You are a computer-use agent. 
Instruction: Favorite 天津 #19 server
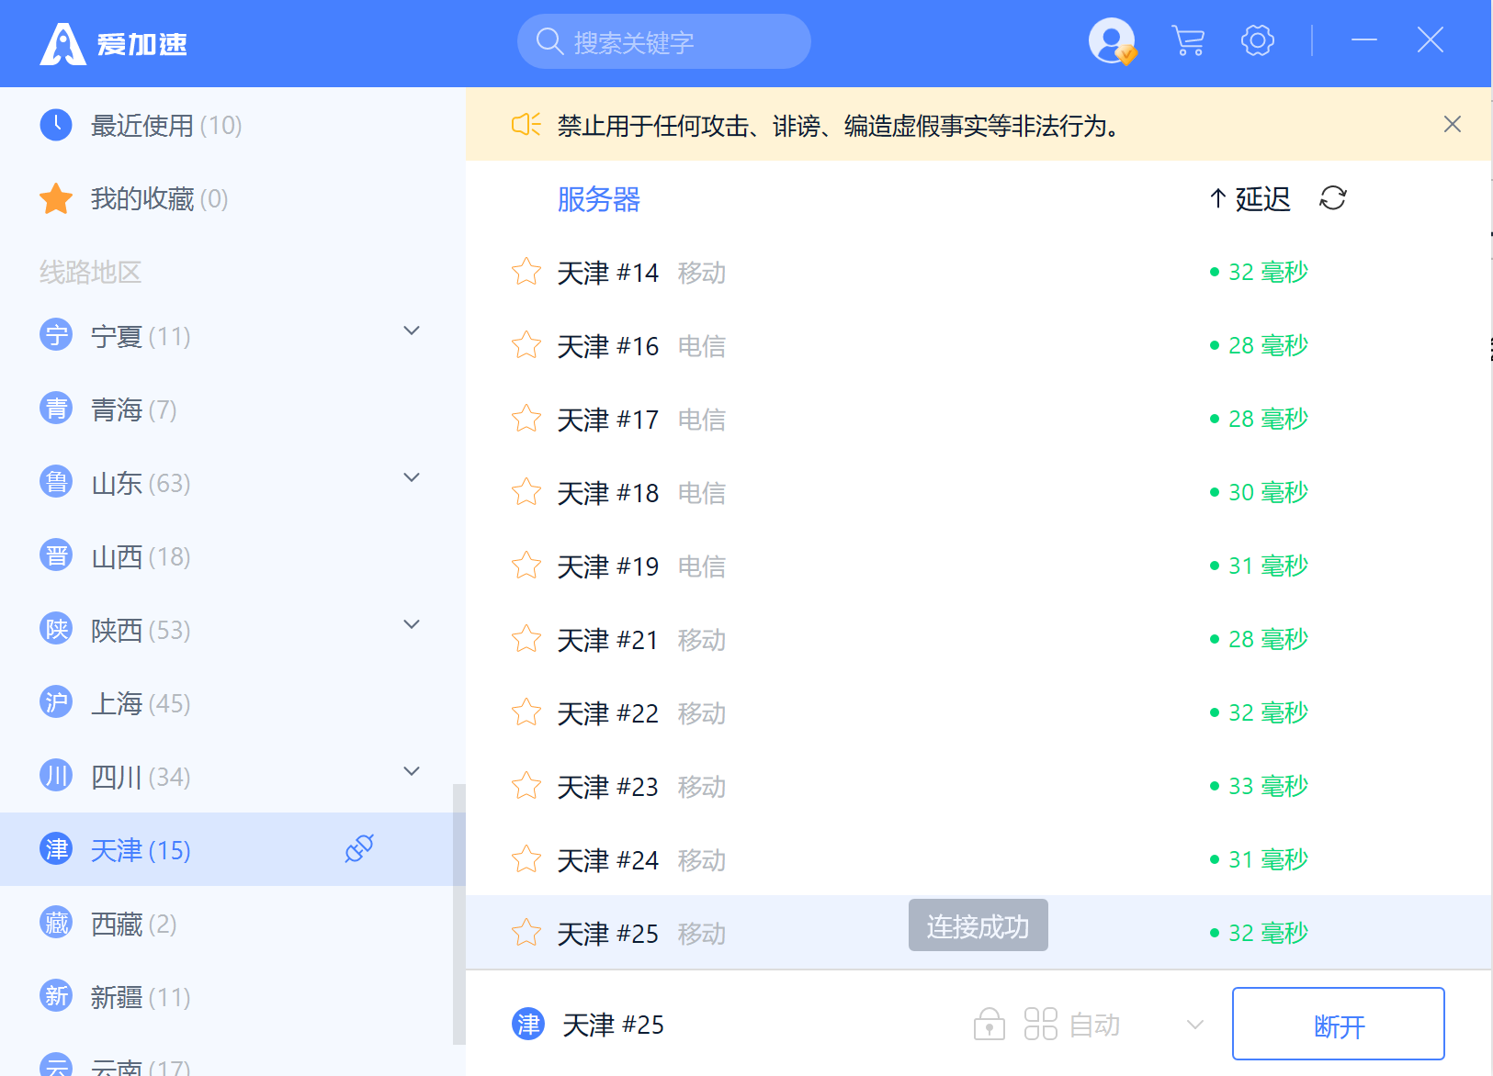526,566
